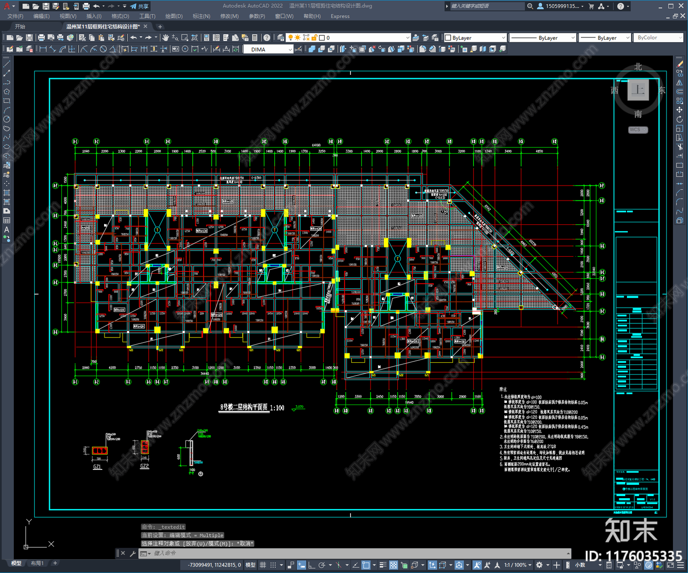
Task: Open the 文件(F) menu
Action: tap(15, 16)
